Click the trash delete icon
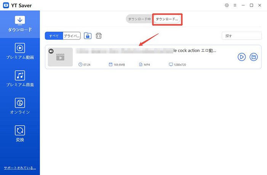The height and width of the screenshot is (175, 267). point(99,36)
